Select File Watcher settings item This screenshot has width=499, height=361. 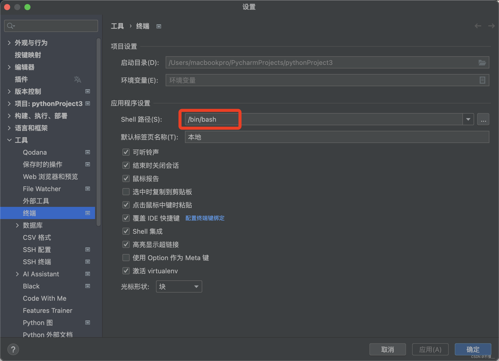click(x=42, y=189)
